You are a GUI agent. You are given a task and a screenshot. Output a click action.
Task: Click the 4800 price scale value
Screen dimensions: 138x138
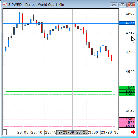(130, 14)
